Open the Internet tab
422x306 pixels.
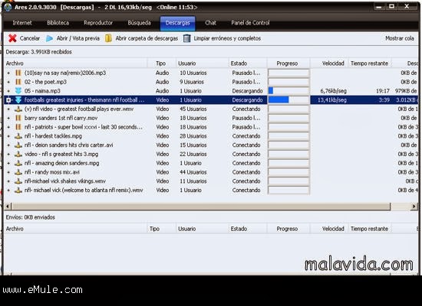click(22, 23)
